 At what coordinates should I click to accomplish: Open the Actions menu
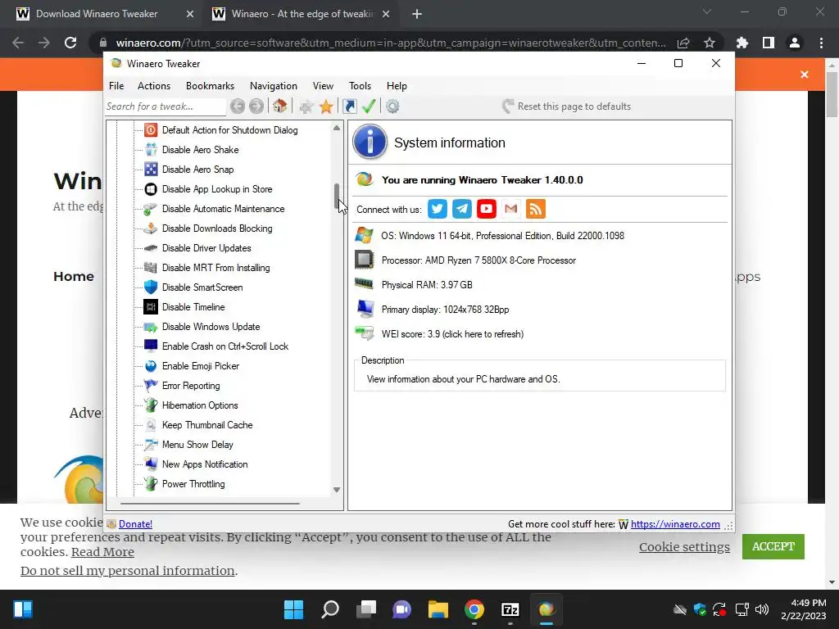(x=154, y=85)
